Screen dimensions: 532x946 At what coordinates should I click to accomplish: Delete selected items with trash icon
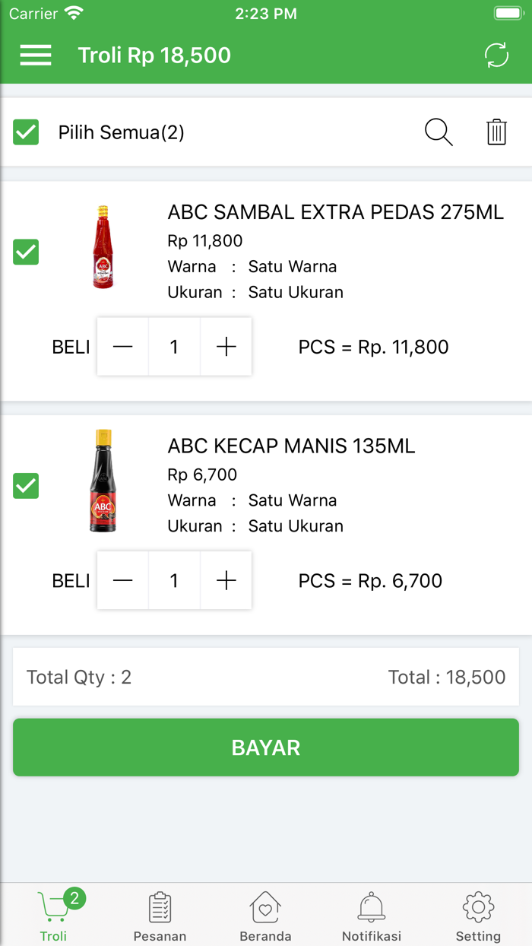[x=496, y=132]
